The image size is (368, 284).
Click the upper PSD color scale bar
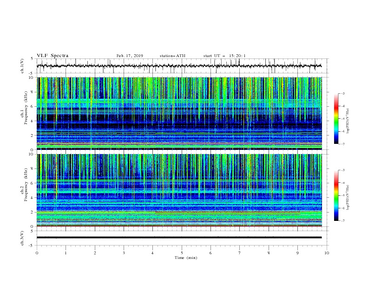(x=336, y=119)
